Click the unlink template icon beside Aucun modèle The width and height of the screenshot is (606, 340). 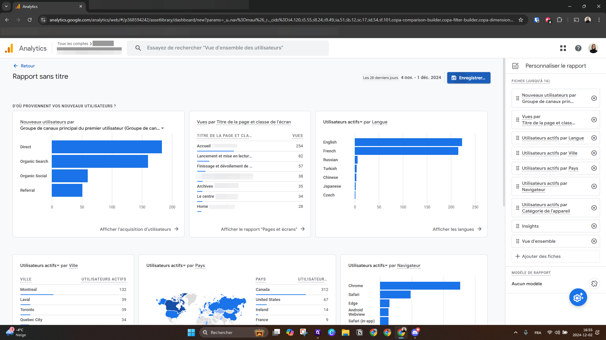[x=594, y=284]
